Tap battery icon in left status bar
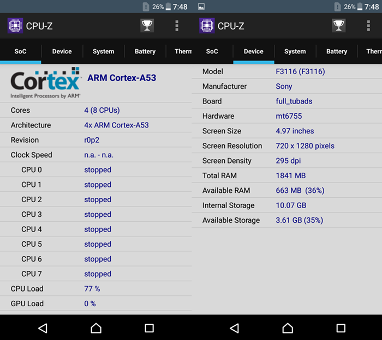 click(x=168, y=7)
